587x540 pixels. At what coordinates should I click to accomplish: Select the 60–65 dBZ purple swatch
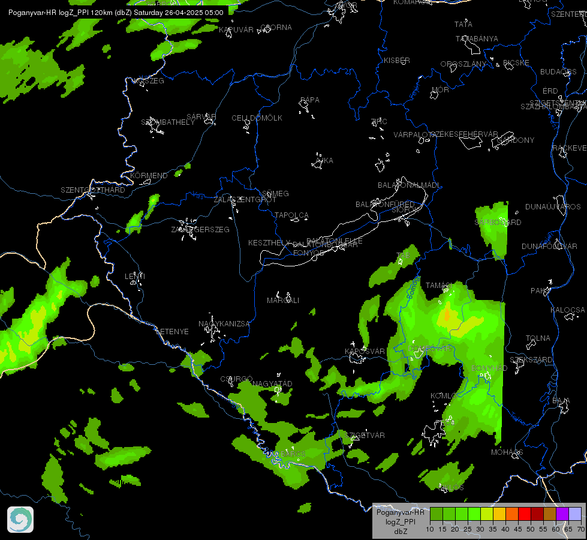[562, 514]
